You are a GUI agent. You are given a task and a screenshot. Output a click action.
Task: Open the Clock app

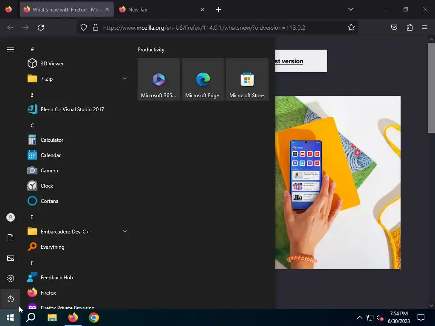coord(78,186)
